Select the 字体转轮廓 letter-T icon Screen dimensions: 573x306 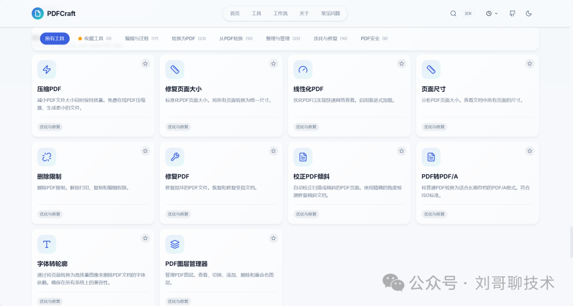coord(46,244)
